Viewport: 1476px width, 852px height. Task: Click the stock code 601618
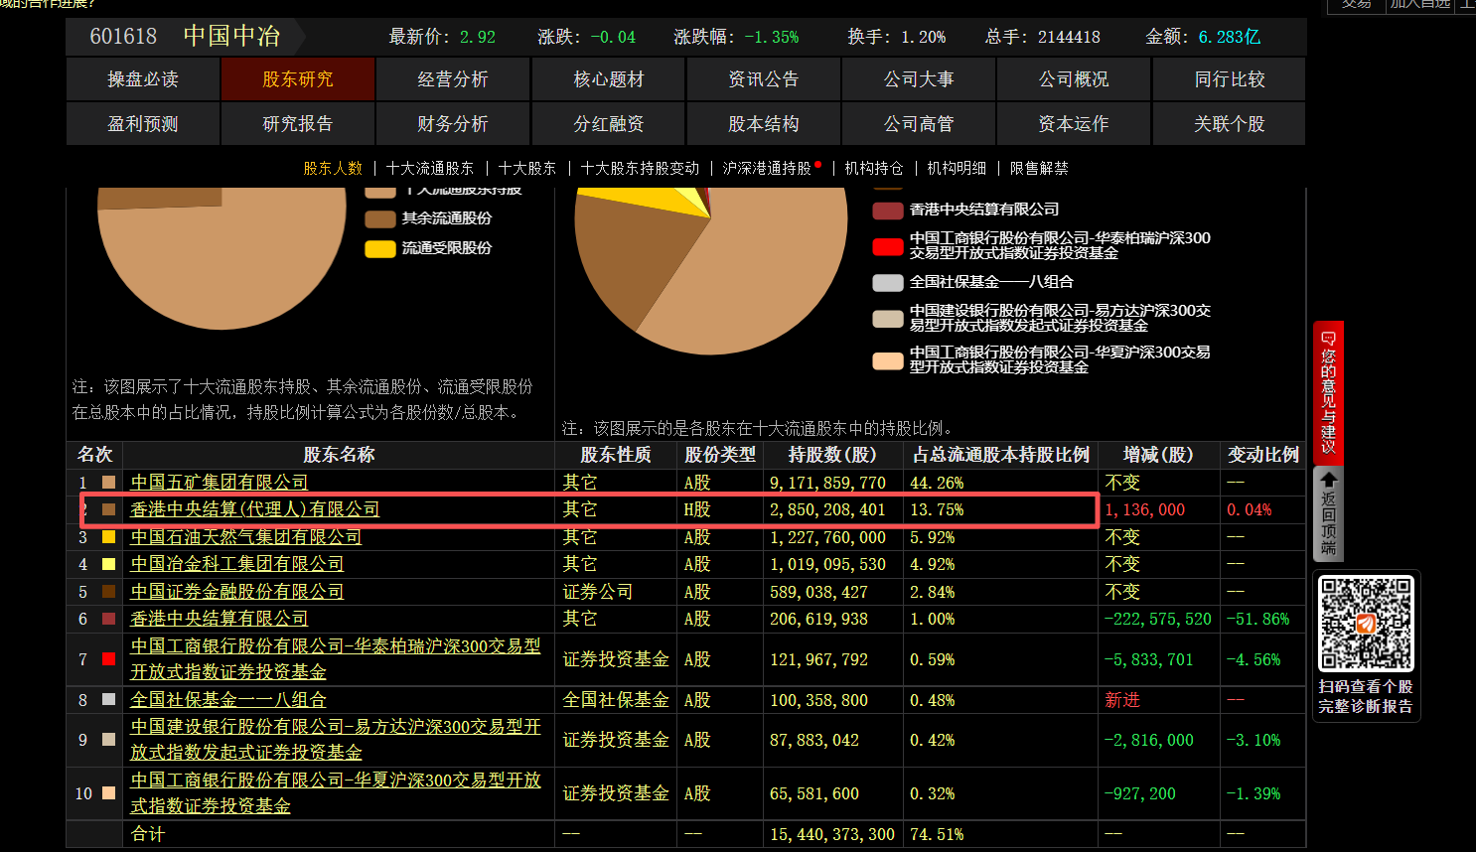123,37
